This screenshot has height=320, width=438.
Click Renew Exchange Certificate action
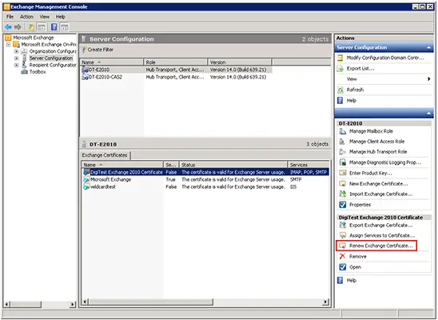[381, 246]
